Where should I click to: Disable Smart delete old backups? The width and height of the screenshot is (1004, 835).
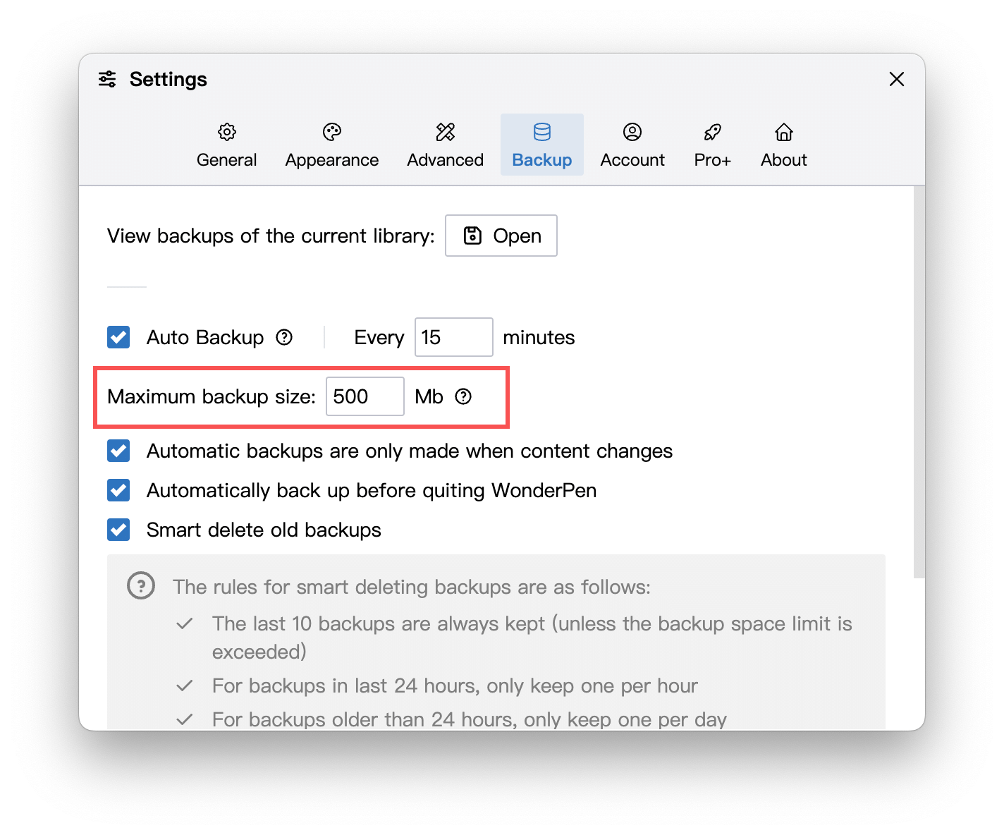coord(118,530)
